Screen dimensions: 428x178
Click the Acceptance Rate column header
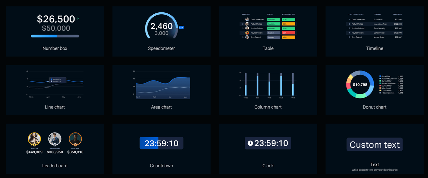pyautogui.click(x=288, y=14)
